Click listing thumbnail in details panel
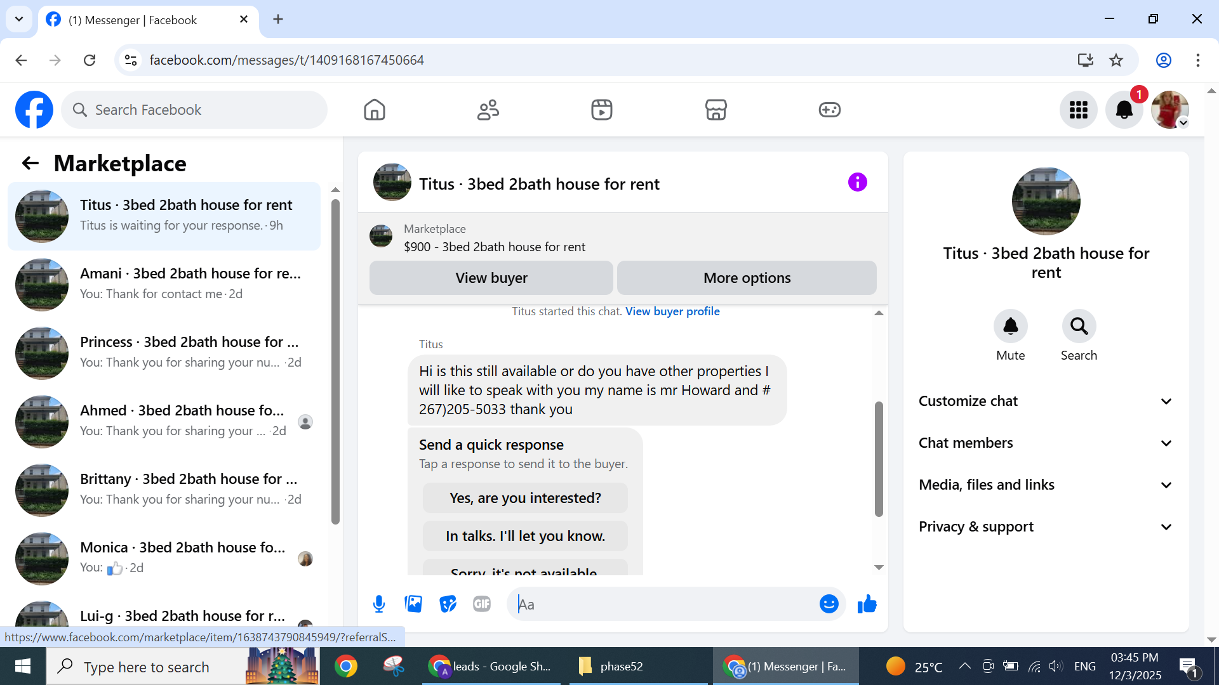The width and height of the screenshot is (1219, 685). pyautogui.click(x=1046, y=201)
